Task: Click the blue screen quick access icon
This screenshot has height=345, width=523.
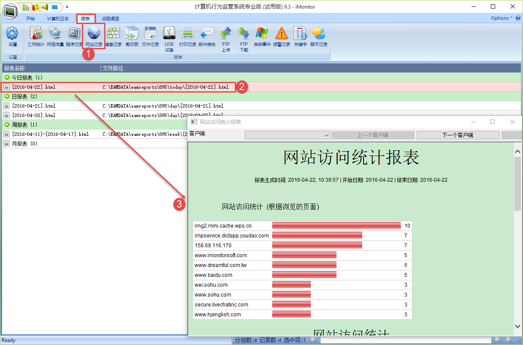Action: pos(54,7)
